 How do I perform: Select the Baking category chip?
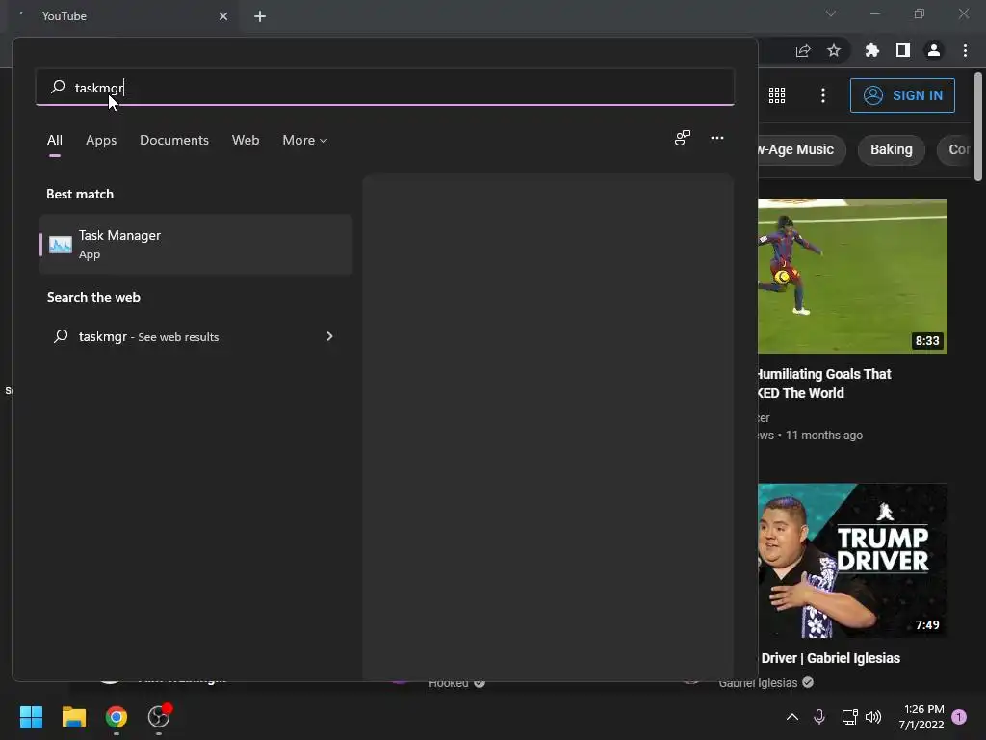(x=891, y=149)
